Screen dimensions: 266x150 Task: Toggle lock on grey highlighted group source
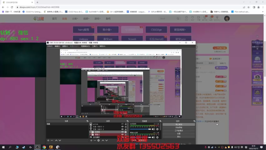click(x=126, y=132)
